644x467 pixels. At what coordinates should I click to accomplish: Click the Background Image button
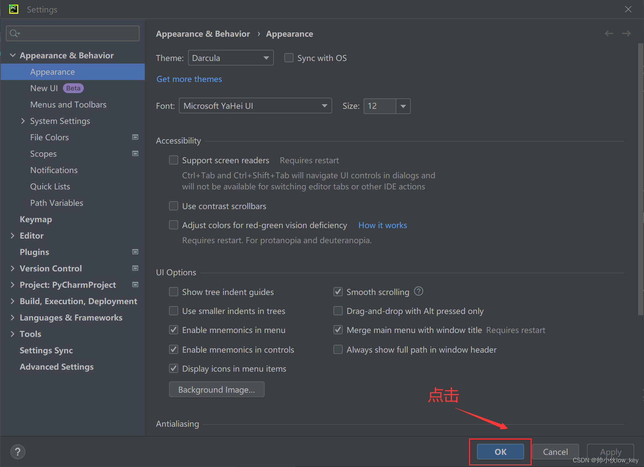click(x=217, y=390)
